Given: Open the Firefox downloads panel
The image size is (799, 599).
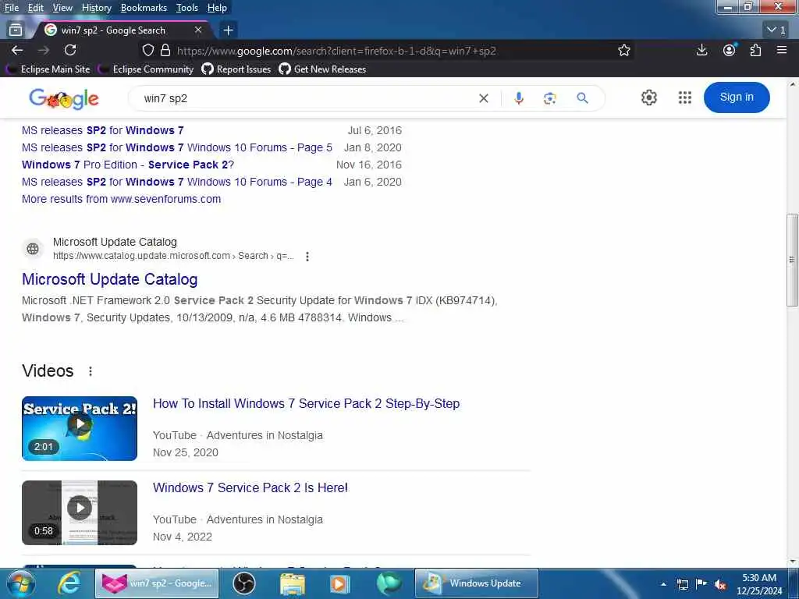Looking at the screenshot, I should tap(701, 51).
